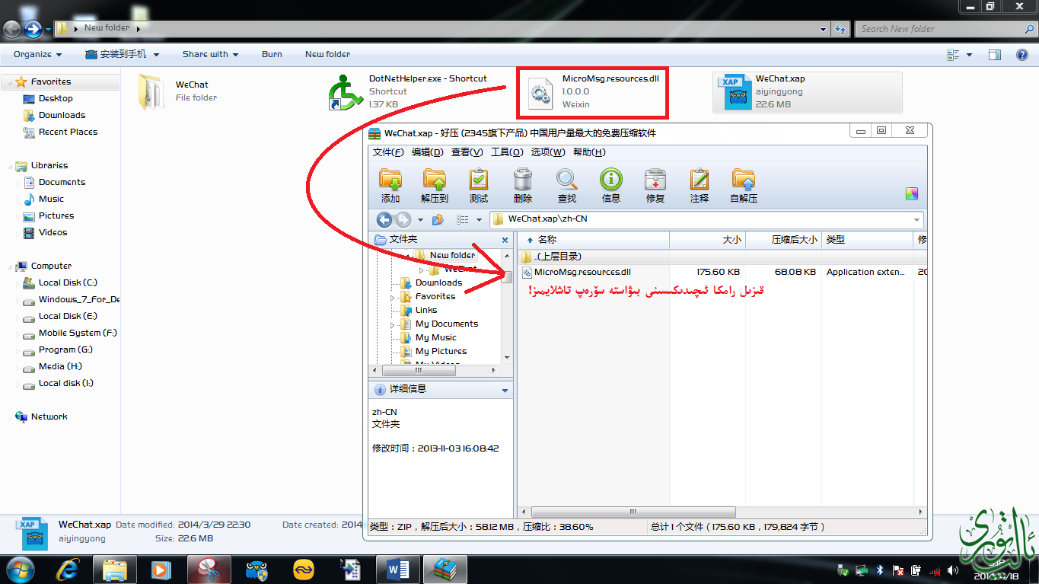1039x584 pixels.
Task: Click Desktop under Favorites in Explorer
Action: point(56,98)
